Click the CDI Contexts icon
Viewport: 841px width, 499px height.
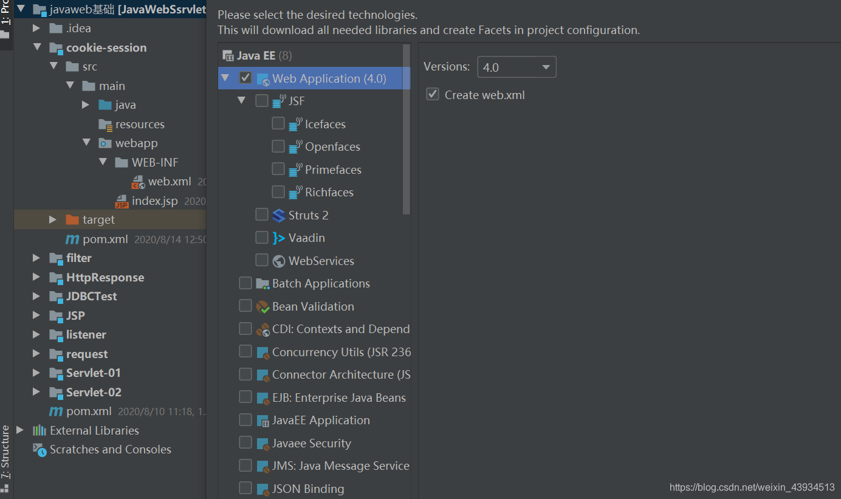(263, 329)
